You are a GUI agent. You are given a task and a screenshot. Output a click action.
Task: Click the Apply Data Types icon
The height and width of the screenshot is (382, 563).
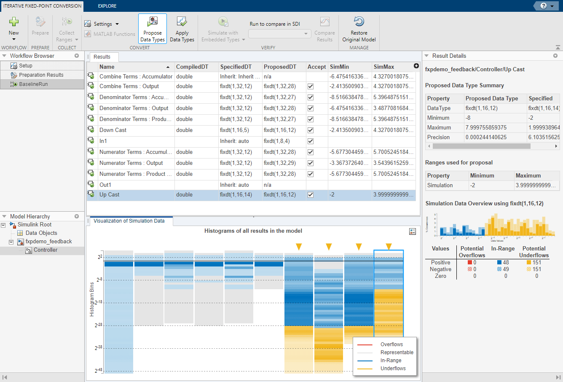182,22
